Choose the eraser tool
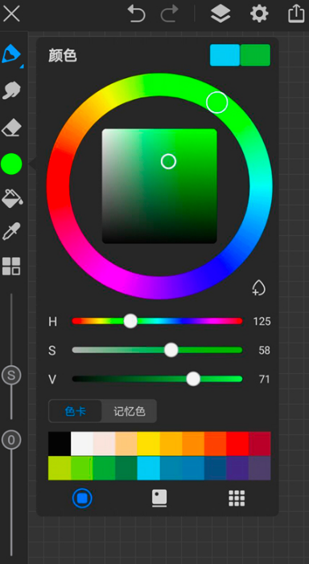This screenshot has width=309, height=564. pos(11,128)
